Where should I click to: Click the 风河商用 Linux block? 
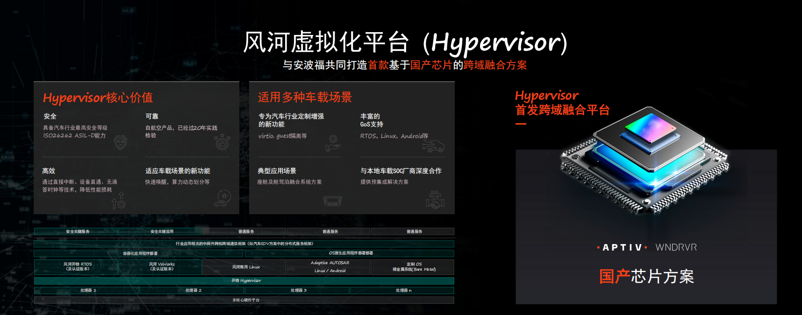click(x=245, y=267)
